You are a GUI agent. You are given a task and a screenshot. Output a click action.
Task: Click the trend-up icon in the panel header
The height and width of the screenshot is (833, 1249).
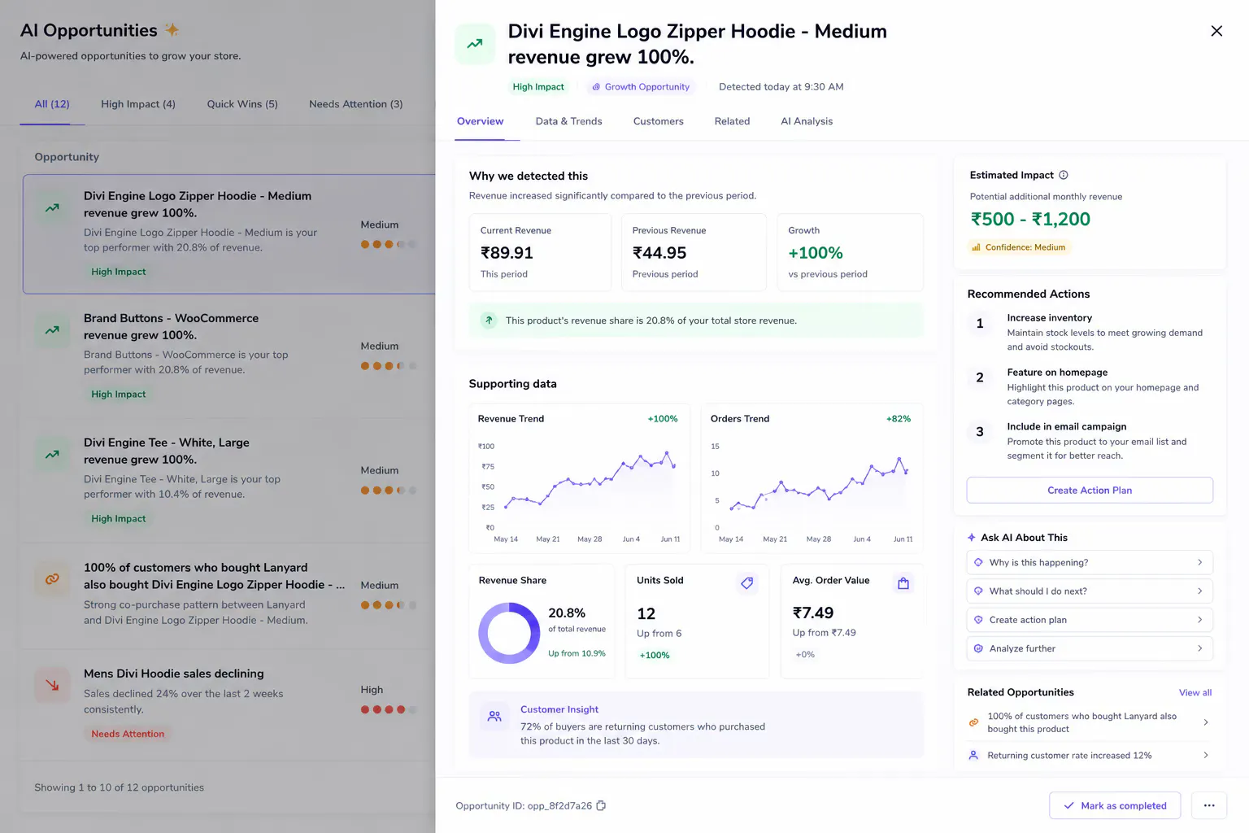(x=475, y=44)
